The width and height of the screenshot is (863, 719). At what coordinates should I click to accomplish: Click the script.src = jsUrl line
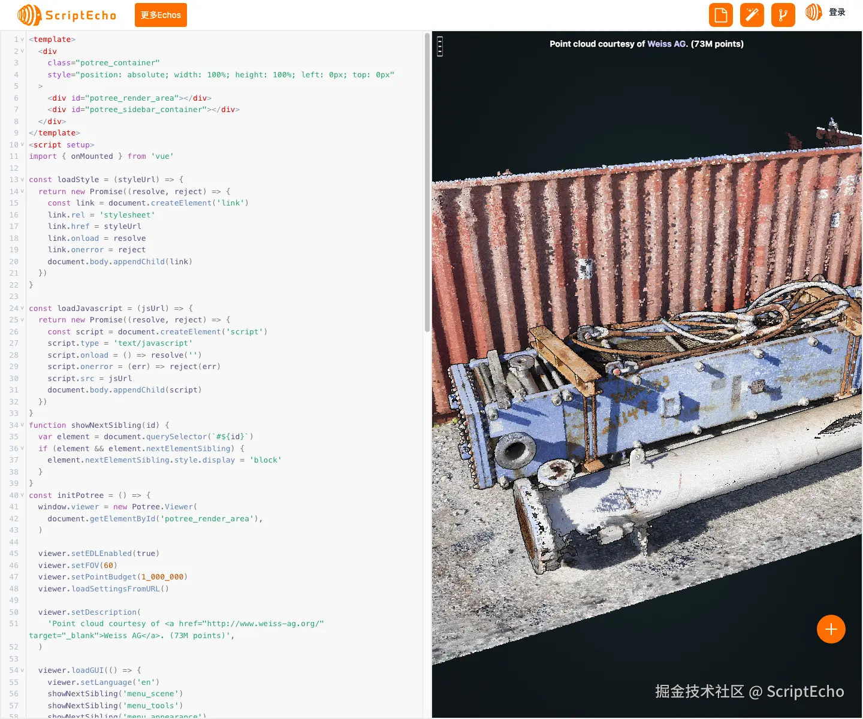tap(90, 379)
